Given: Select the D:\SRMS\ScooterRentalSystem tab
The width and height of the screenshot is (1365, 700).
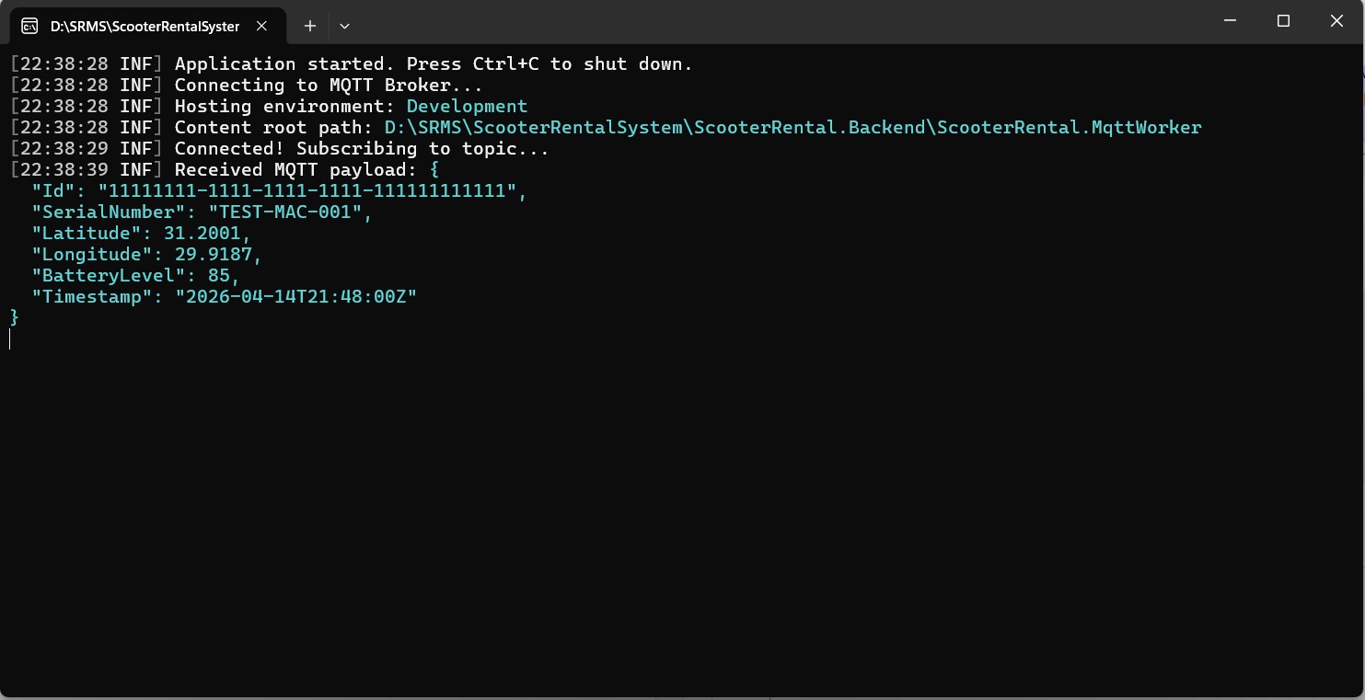Looking at the screenshot, I should (145, 26).
